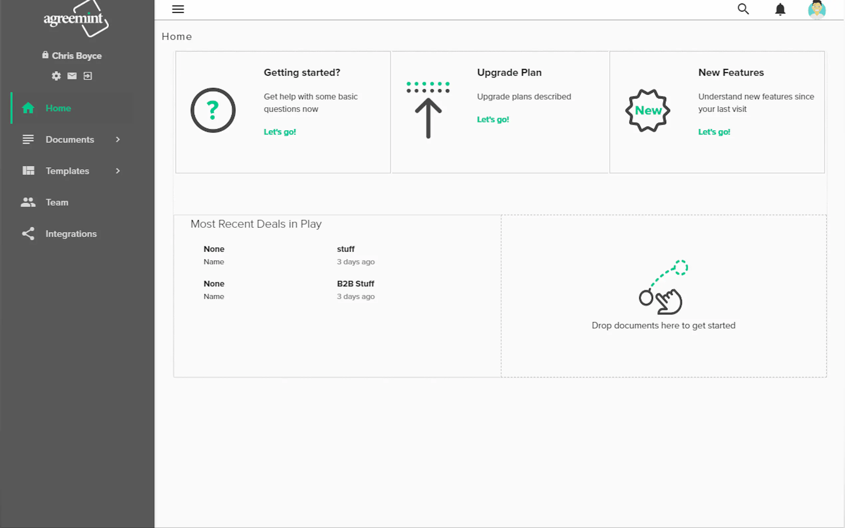
Task: Click Let's go under New Features
Action: pyautogui.click(x=714, y=132)
